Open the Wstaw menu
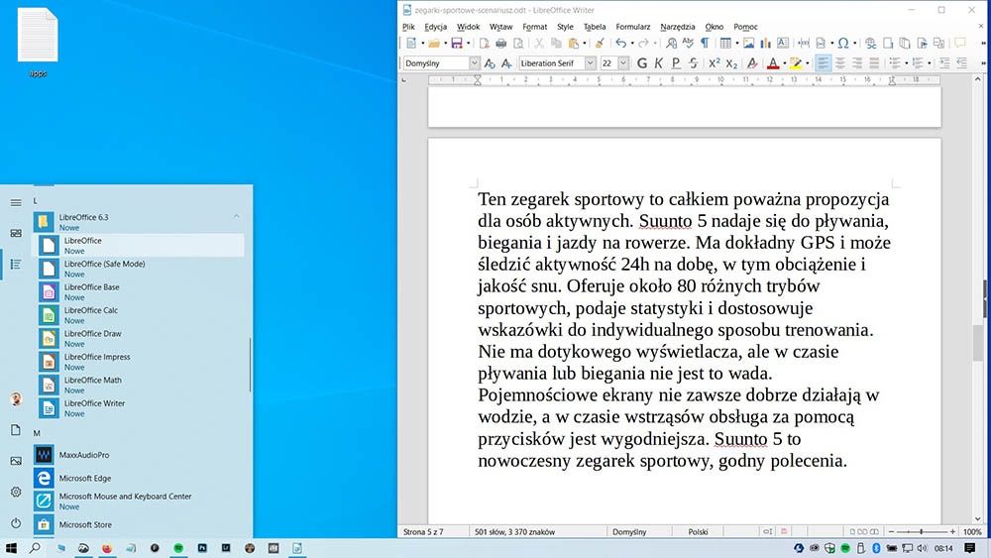 (500, 27)
